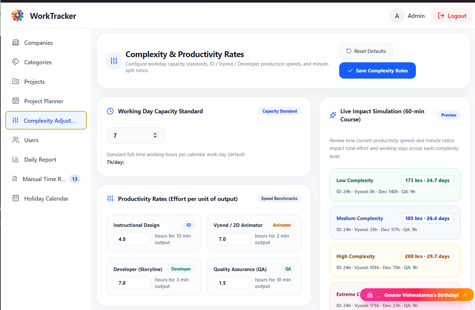Open Categories in the sidebar
475x310 pixels.
click(x=46, y=62)
